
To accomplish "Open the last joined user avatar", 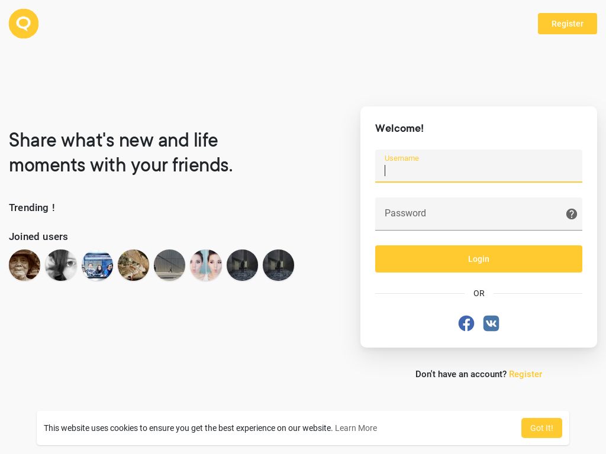I will pyautogui.click(x=278, y=265).
